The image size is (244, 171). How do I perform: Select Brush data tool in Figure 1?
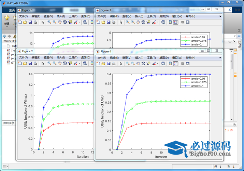(x=75, y=22)
